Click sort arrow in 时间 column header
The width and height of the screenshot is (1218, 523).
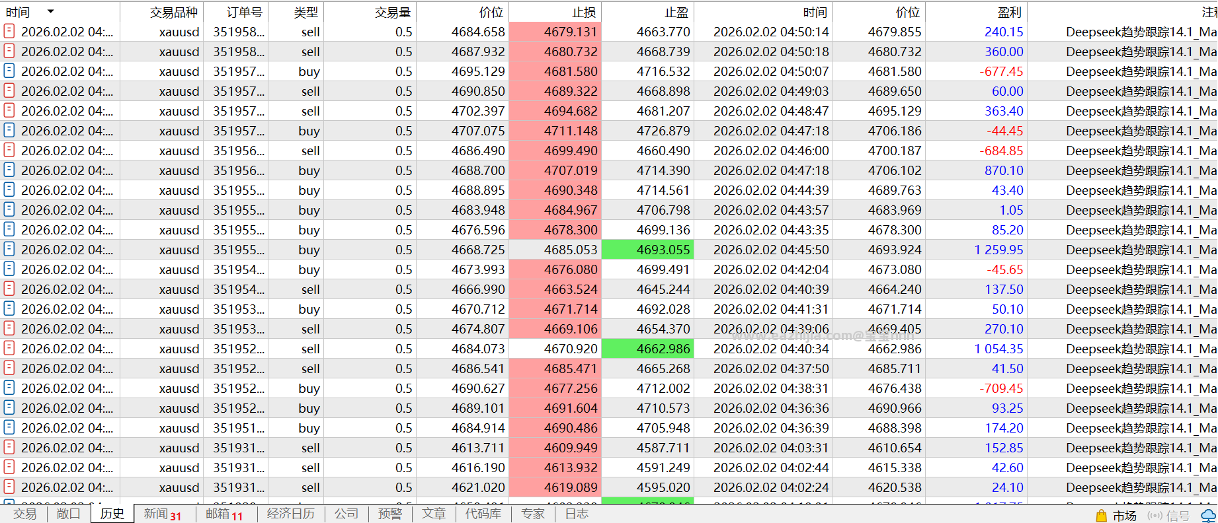pos(51,11)
